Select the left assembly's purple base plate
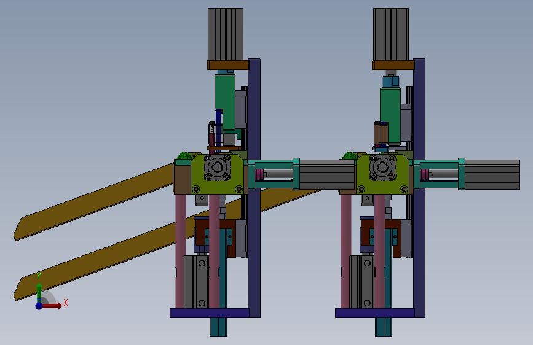The image size is (533, 345). tap(210, 313)
